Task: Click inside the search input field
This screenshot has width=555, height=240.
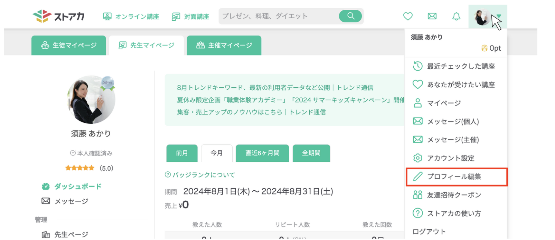Action: pyautogui.click(x=276, y=16)
